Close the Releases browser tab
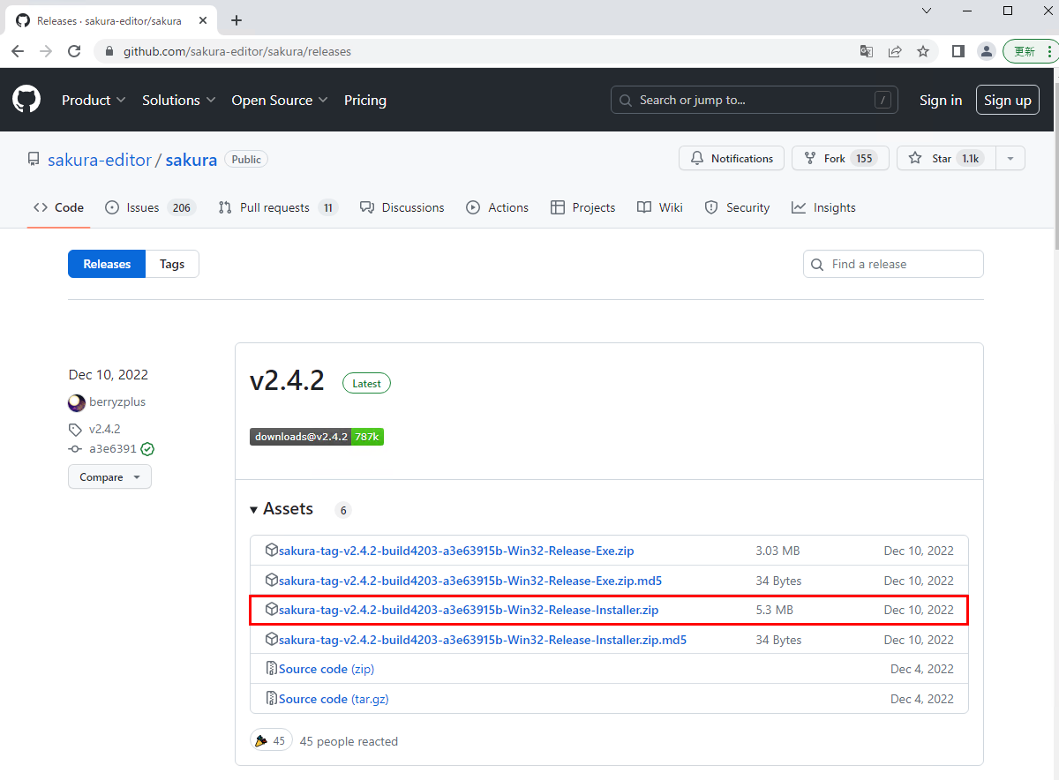Screen dimensions: 1059x780 click(x=201, y=20)
